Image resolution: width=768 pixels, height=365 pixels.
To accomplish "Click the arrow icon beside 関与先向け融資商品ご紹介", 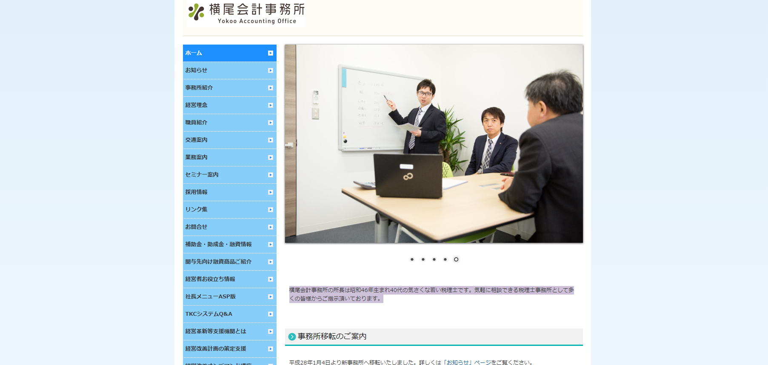I will [271, 262].
